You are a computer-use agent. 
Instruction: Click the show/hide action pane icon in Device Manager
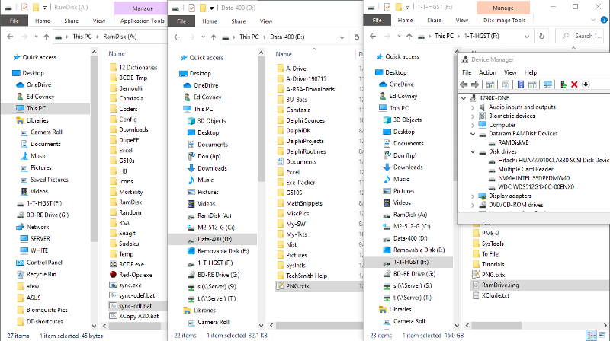click(x=532, y=84)
